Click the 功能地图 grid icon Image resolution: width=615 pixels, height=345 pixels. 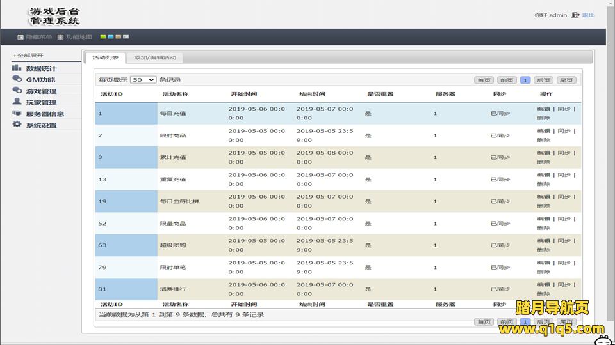[60, 37]
